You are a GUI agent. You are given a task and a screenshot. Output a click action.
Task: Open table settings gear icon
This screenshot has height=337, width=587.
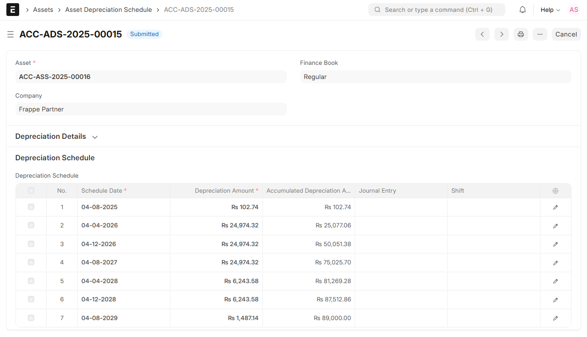[556, 191]
